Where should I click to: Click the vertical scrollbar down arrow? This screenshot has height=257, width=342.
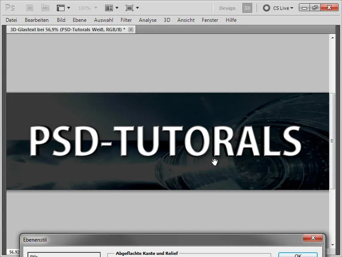(333, 245)
